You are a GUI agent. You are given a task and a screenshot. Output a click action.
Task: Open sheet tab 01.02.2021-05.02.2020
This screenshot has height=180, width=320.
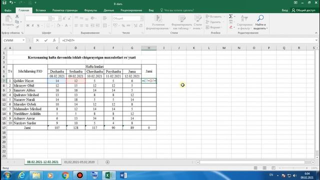[79, 162]
